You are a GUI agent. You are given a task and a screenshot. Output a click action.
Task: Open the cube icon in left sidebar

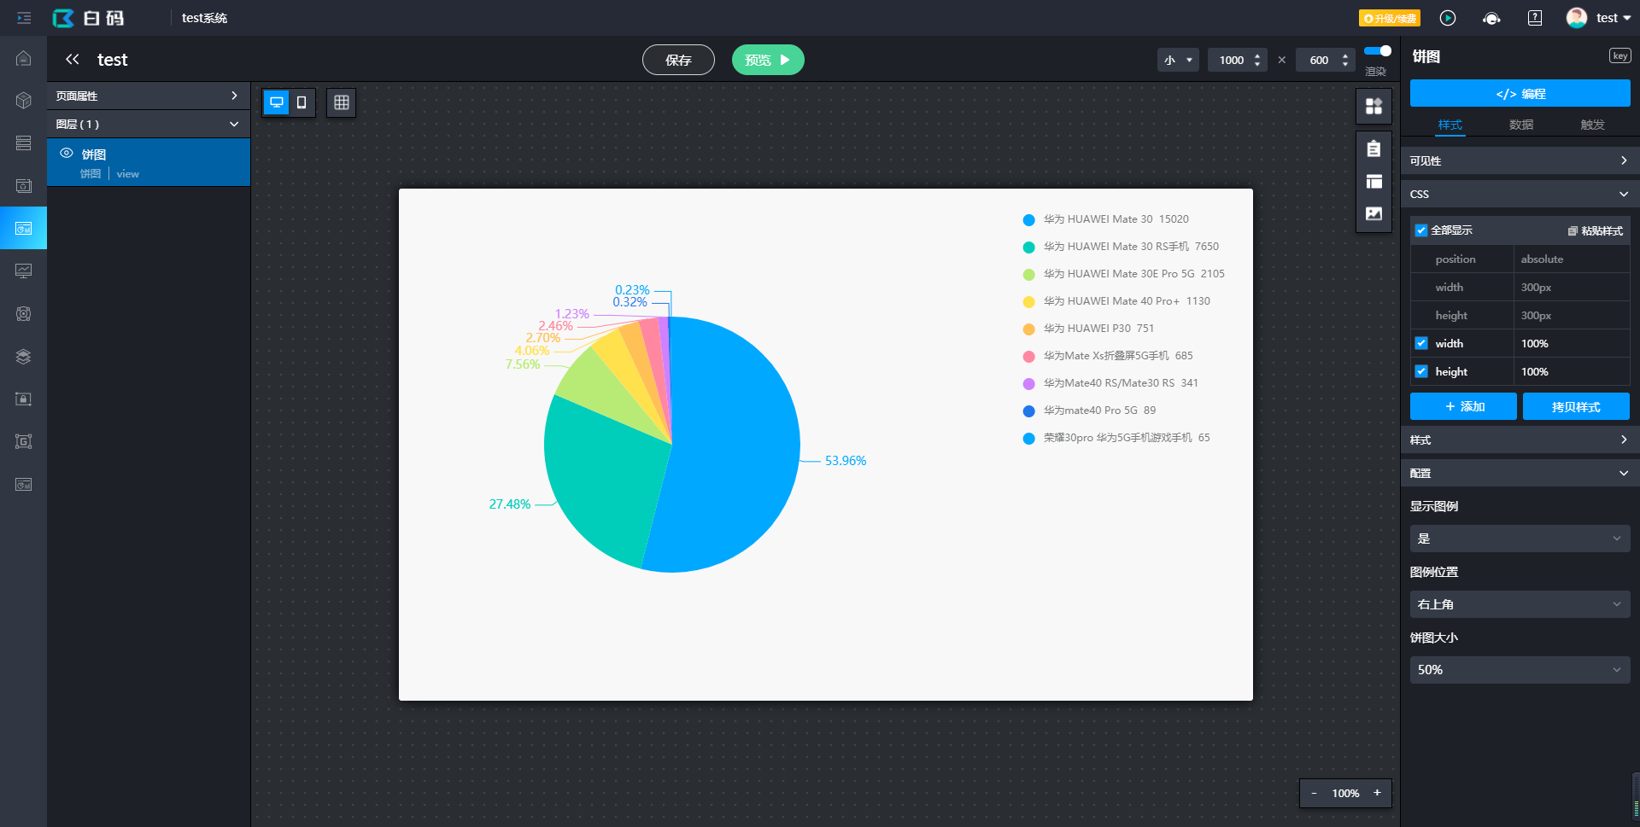coord(24,101)
